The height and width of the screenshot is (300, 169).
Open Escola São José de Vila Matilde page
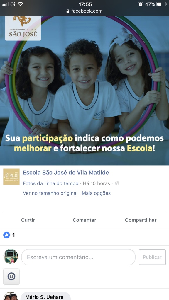tap(66, 173)
